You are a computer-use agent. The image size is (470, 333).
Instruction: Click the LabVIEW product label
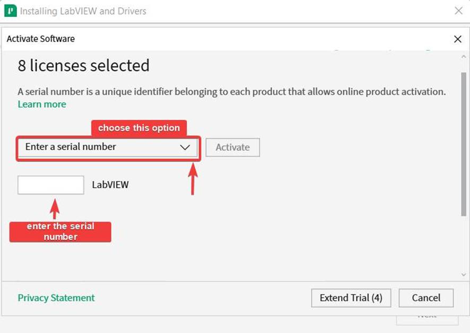coord(110,185)
